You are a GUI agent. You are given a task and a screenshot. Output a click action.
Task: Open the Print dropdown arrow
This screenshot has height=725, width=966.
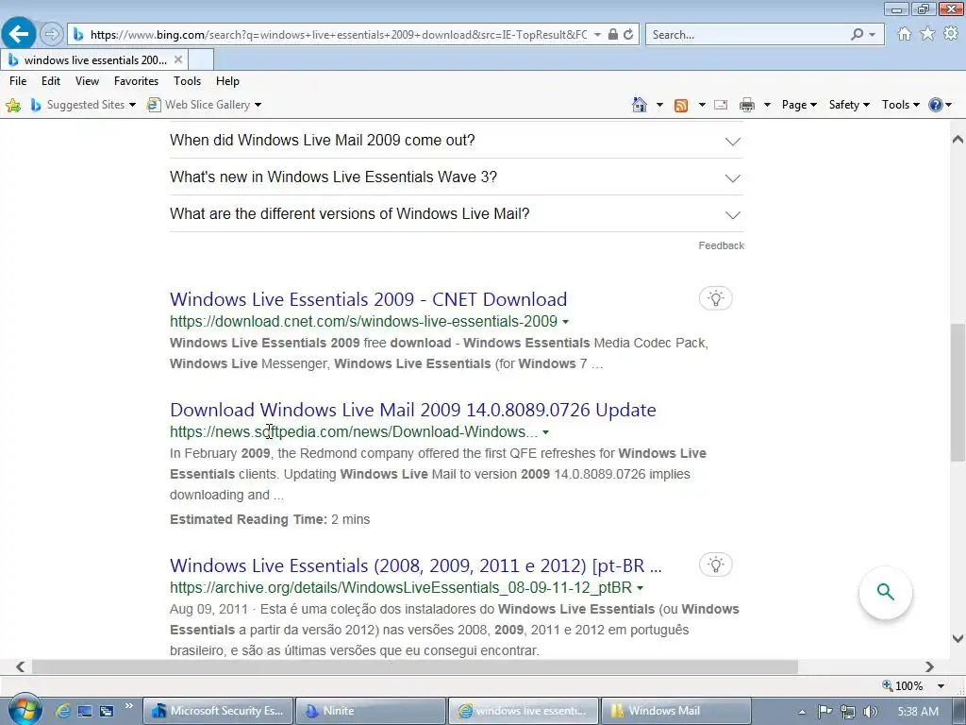(x=767, y=105)
